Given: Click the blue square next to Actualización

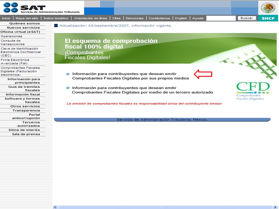Looking at the screenshot, I should 56,26.
